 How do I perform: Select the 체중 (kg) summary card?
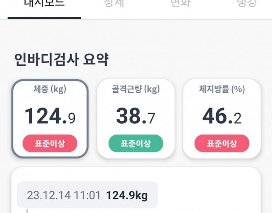pos(50,118)
